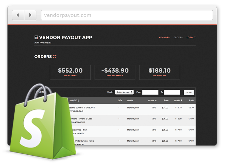
Task: Focus the To date input field
Action: [172, 92]
